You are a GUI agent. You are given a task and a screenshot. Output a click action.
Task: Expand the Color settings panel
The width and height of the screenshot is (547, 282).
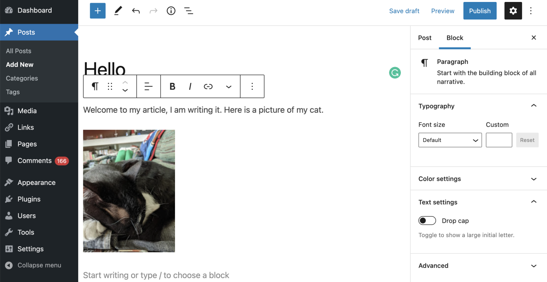point(533,179)
